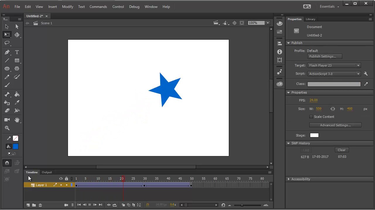Viewport: 375px width, 210px height.
Task: Select the Width tool
Action: coord(17,111)
